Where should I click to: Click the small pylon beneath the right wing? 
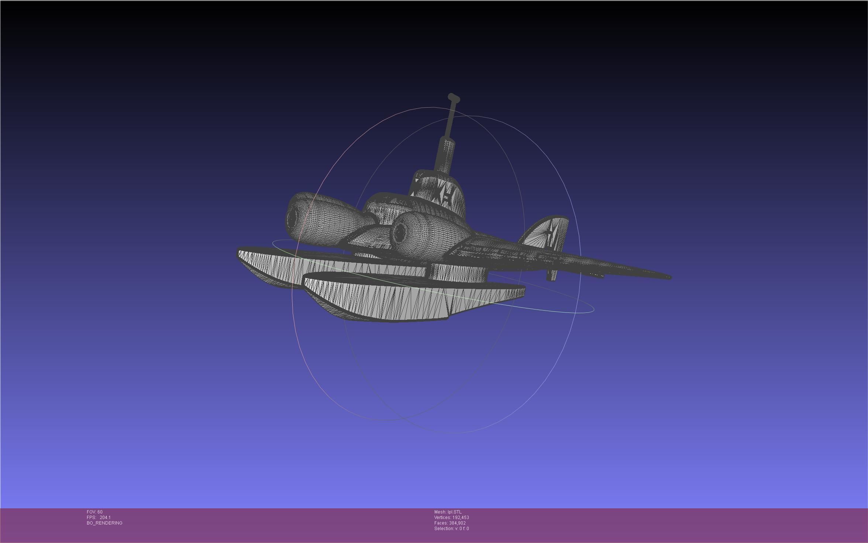click(x=551, y=275)
